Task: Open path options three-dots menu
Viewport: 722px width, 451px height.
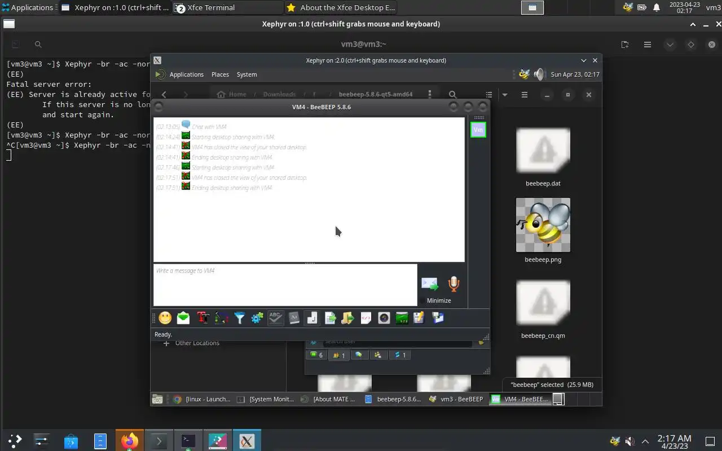Action: (430, 94)
